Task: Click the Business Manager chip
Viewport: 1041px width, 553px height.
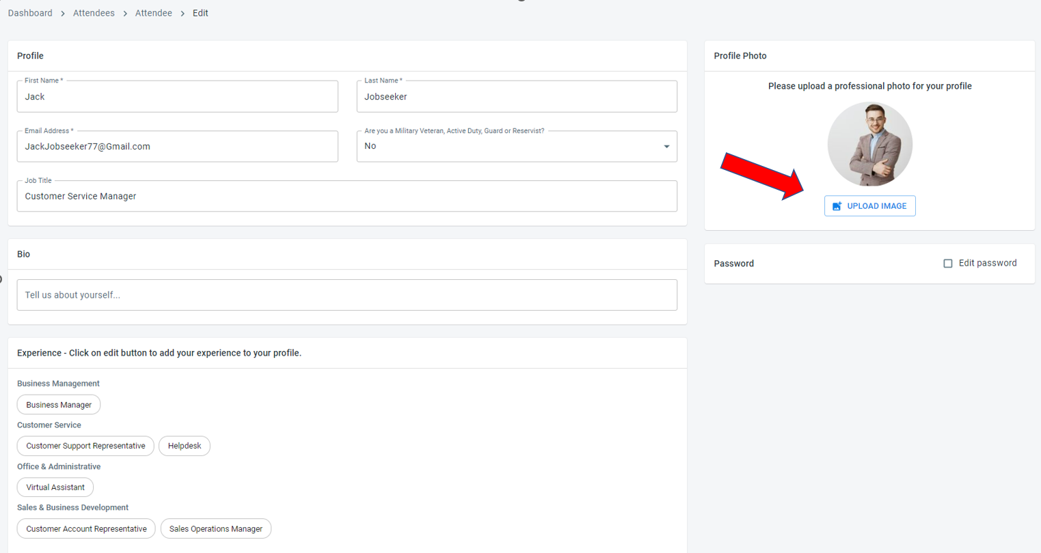Action: [59, 405]
